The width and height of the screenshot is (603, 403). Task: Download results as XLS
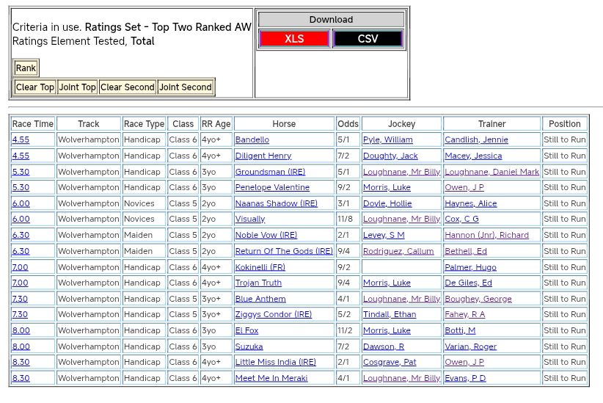click(294, 39)
